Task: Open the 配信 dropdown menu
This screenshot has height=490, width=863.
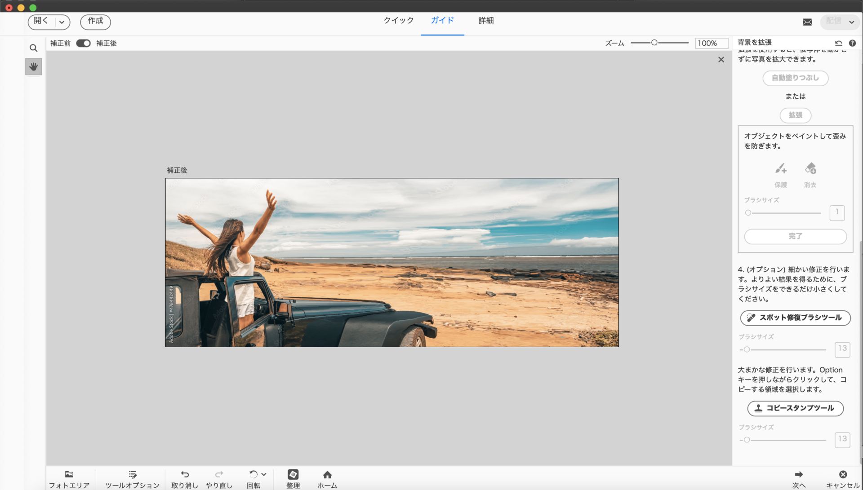Action: (x=851, y=22)
